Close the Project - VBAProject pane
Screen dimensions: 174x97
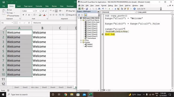coord(98,11)
